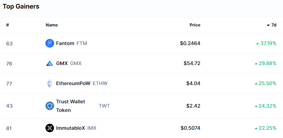Select the Top Gainers heading
The image size is (283, 138).
pos(21,6)
